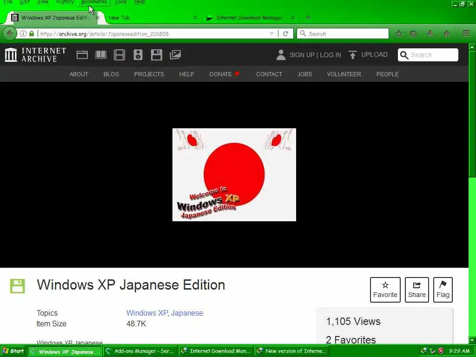476x357 pixels.
Task: Open the downloads arrow icon
Action: click(430, 33)
